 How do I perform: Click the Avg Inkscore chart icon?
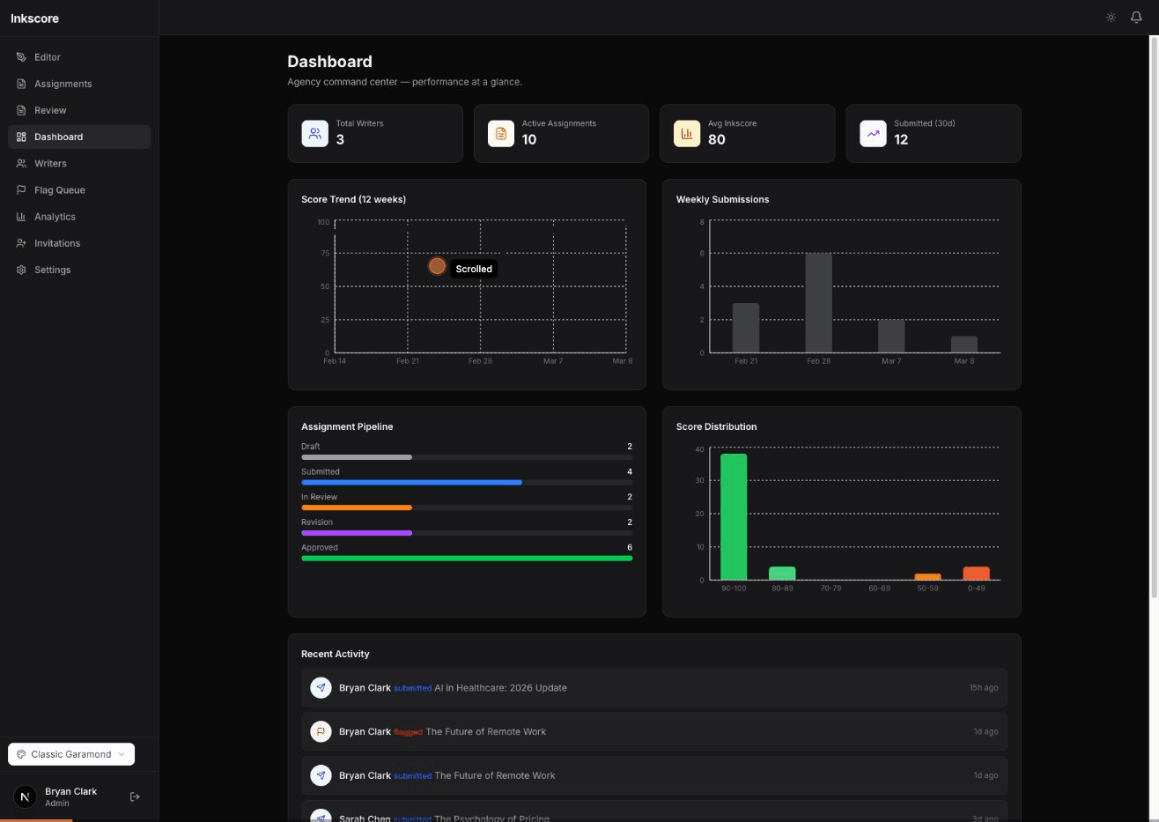point(687,134)
